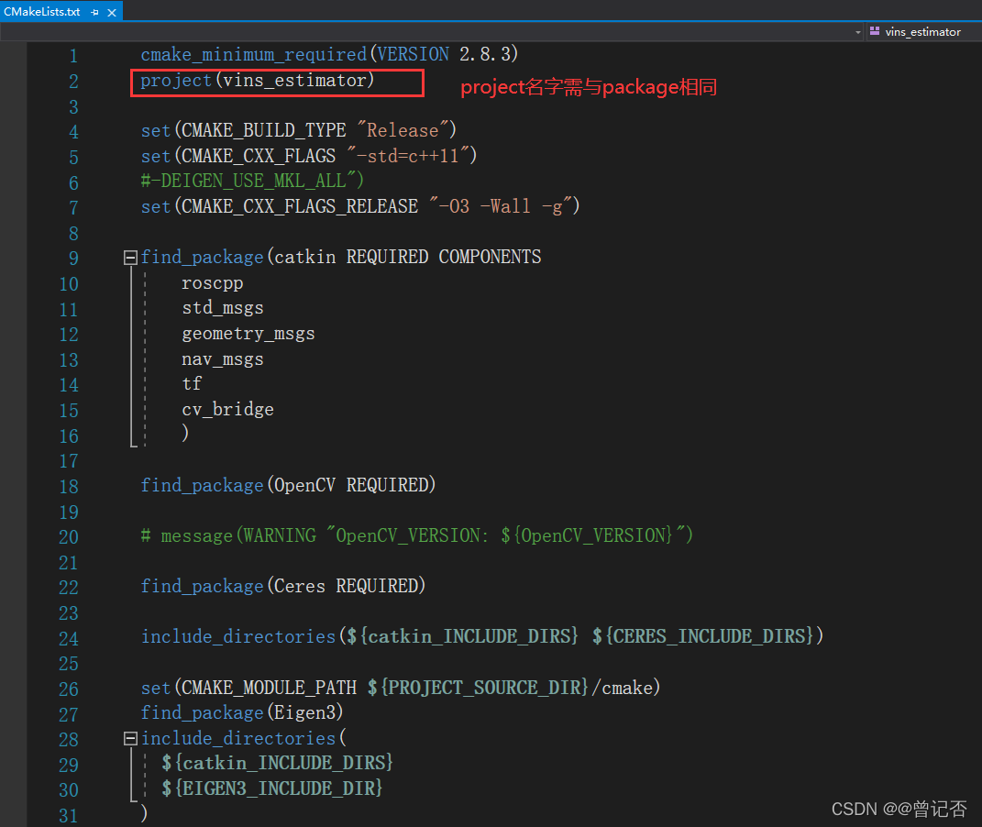Click ${CERES_INCLUDE_DIRS} on line 24
The height and width of the screenshot is (827, 982).
tap(702, 636)
